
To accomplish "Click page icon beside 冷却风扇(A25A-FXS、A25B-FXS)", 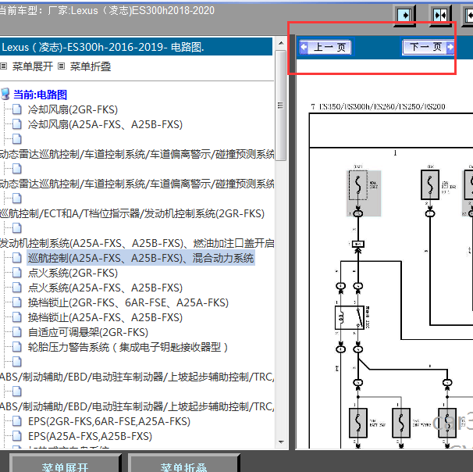I will pos(17,124).
